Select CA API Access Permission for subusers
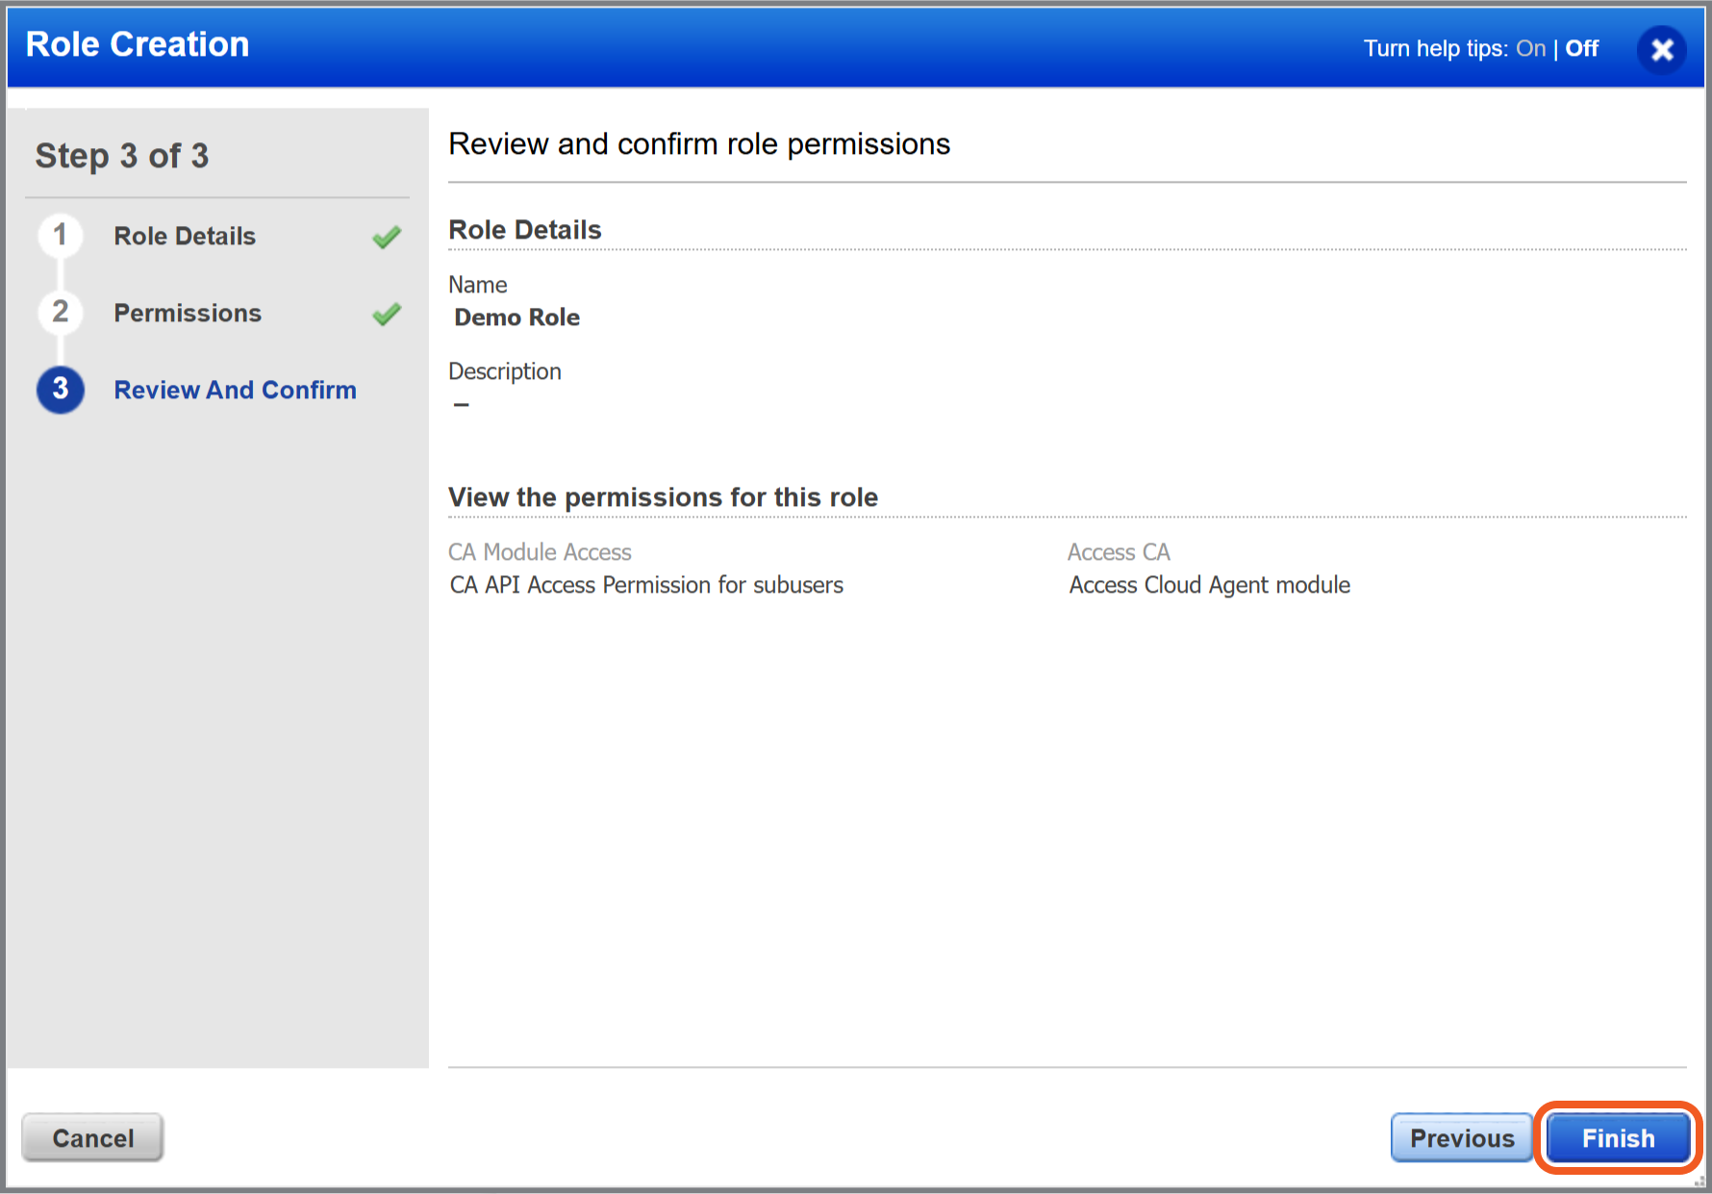The height and width of the screenshot is (1194, 1712). 646,585
